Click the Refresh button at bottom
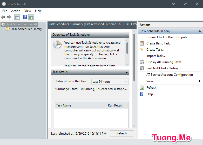The width and height of the screenshot is (203, 145). (x=122, y=133)
